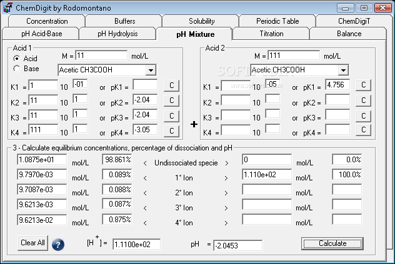Click Acid 2 100.0% percentage field

pyautogui.click(x=347, y=174)
